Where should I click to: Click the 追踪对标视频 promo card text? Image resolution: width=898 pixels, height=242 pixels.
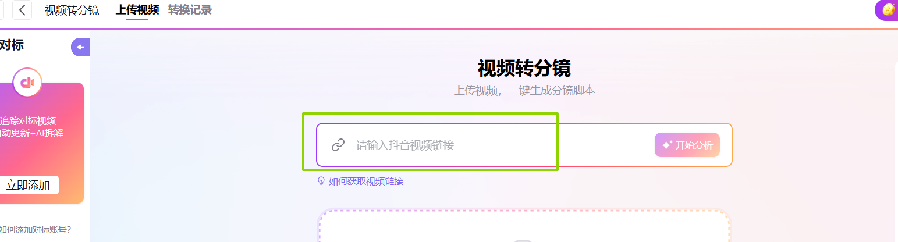pyautogui.click(x=28, y=121)
